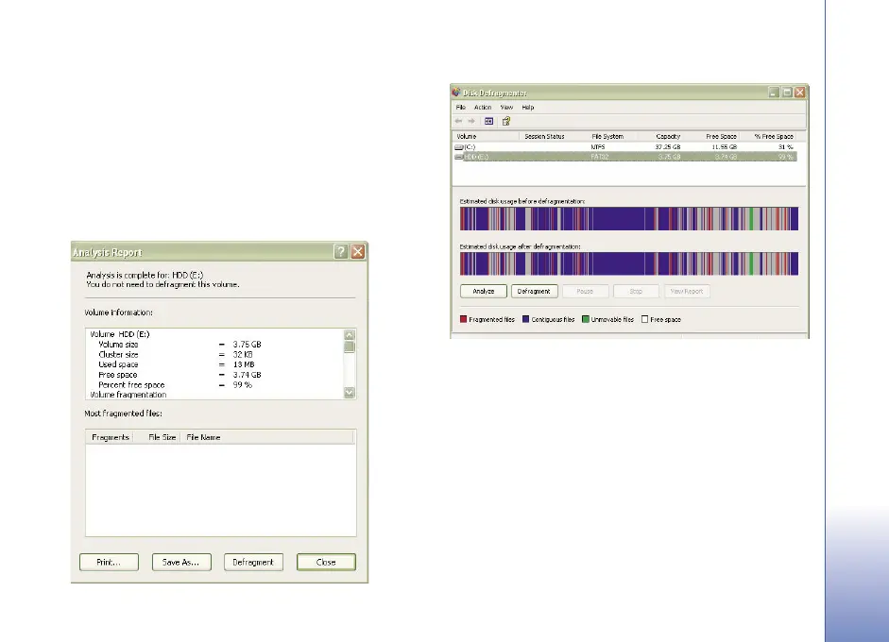The height and width of the screenshot is (642, 889).
Task: Click the Fragments column header
Action: (110, 437)
